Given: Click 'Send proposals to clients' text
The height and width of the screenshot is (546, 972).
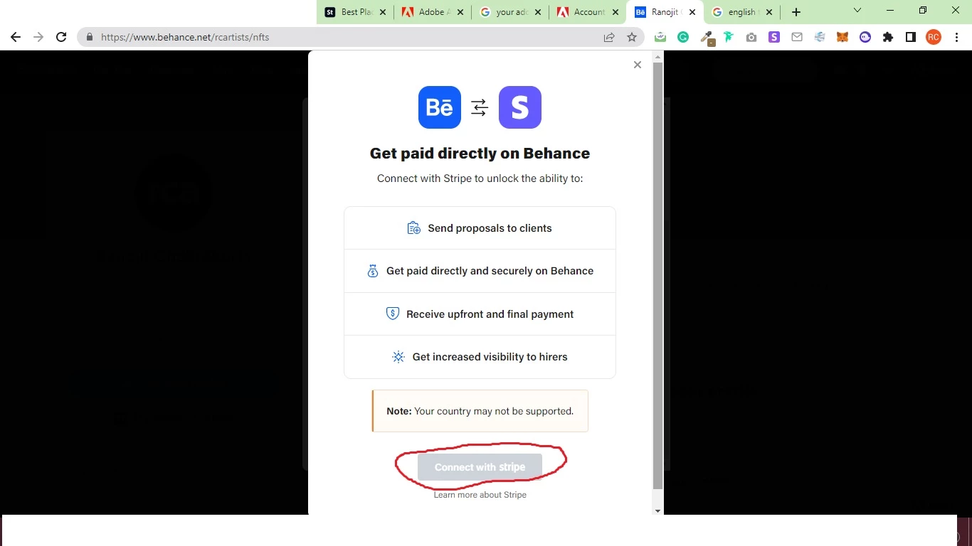Looking at the screenshot, I should pyautogui.click(x=490, y=228).
